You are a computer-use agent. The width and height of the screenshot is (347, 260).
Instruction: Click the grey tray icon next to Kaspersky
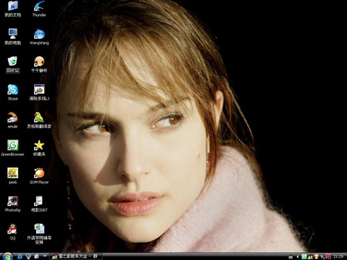[322, 257]
